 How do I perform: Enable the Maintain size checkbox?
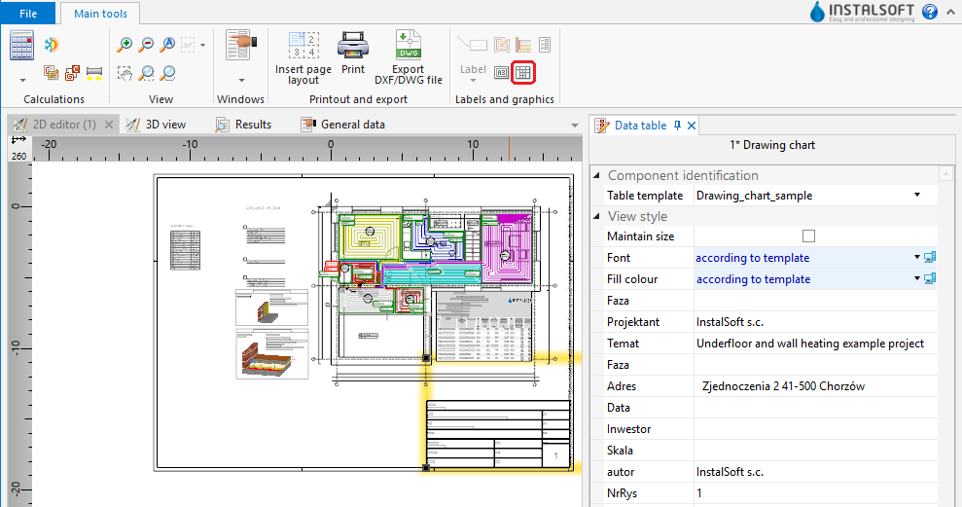point(808,236)
